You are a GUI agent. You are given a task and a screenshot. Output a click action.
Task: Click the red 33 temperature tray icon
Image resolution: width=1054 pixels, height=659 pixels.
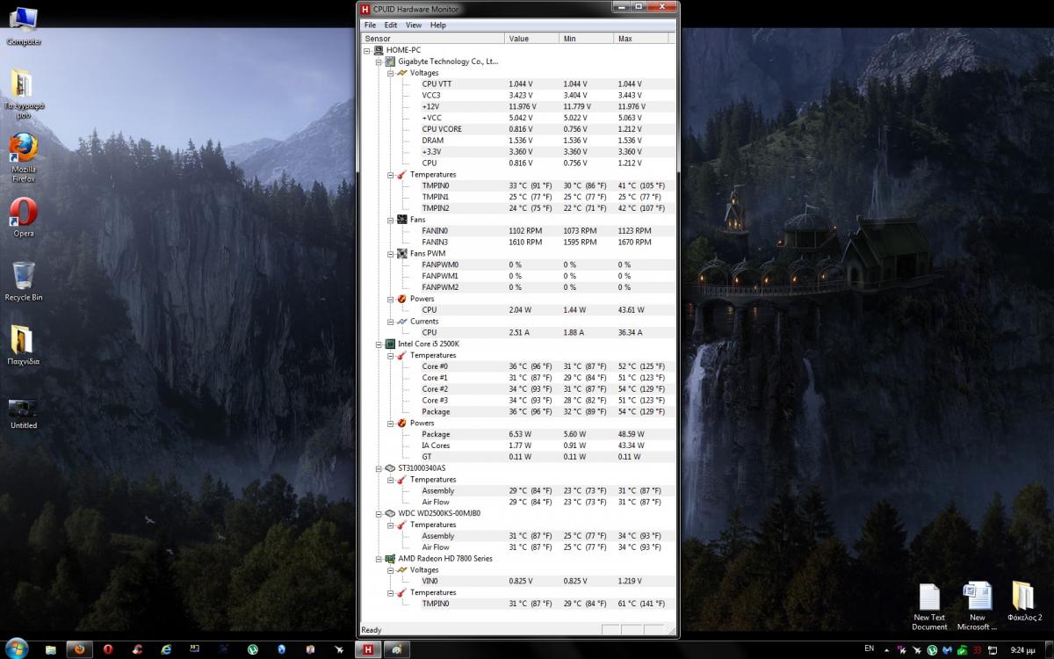coord(977,650)
